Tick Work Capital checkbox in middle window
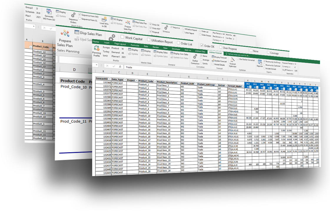 pyautogui.click(x=122, y=37)
